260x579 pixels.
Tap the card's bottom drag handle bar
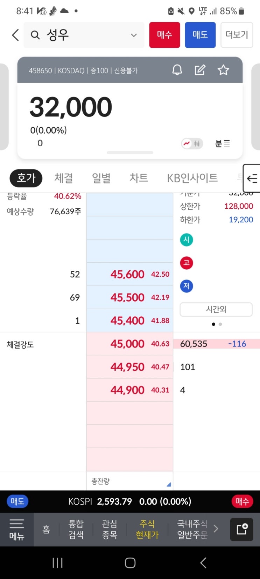130,153
